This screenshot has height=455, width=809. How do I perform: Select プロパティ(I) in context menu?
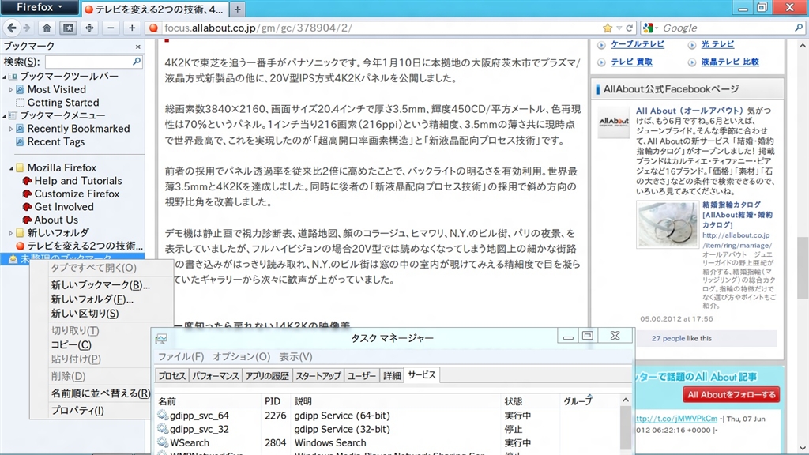(x=77, y=410)
